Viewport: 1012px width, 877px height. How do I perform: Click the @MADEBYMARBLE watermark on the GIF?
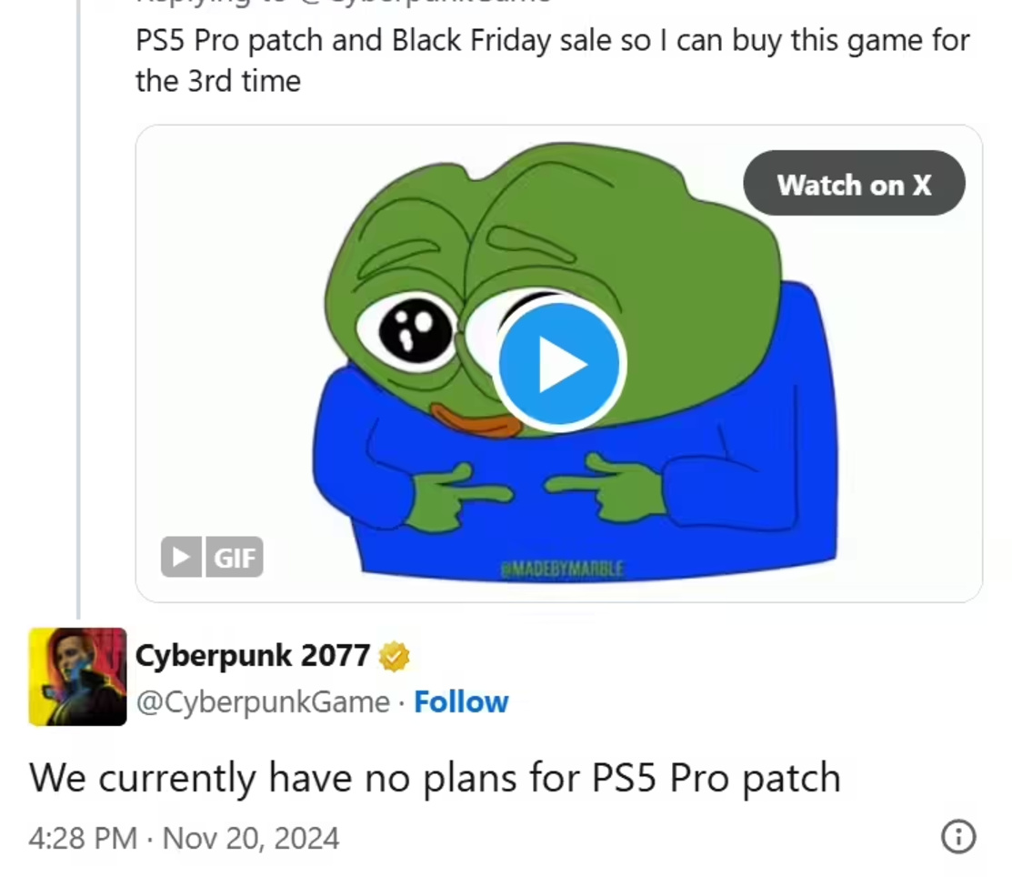click(x=562, y=569)
